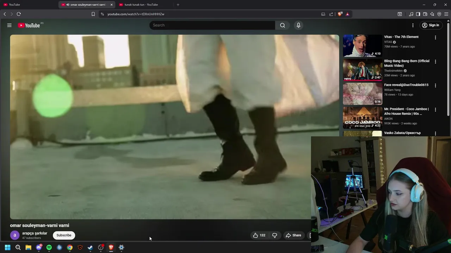Screen dimensions: 451x253
Task: Open Brave Shields lion icon
Action: click(340, 14)
